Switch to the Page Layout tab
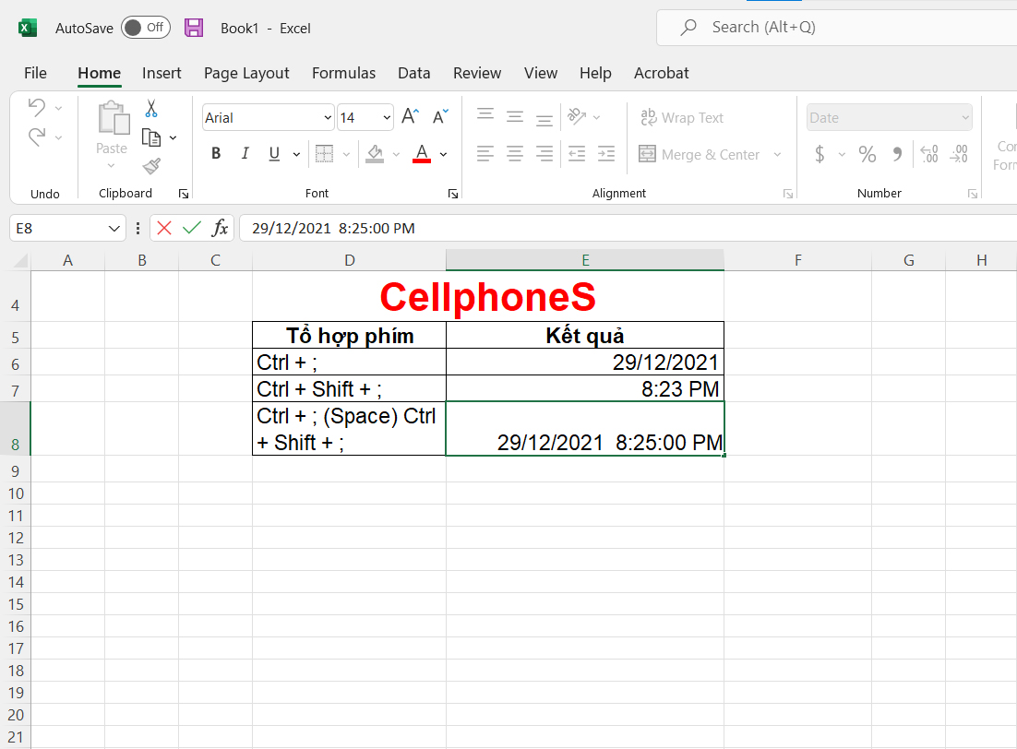 246,73
